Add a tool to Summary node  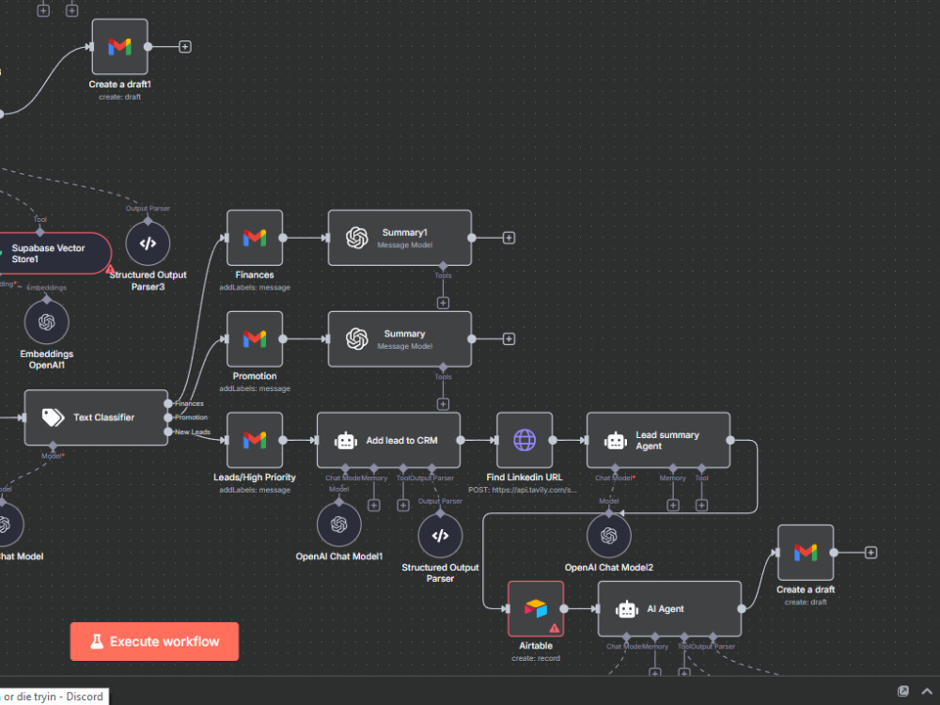pos(443,404)
